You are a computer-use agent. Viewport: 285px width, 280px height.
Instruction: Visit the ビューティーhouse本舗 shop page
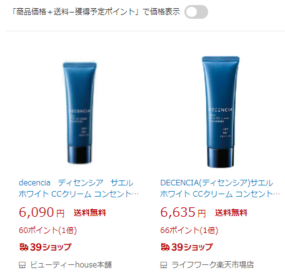pos(71,265)
